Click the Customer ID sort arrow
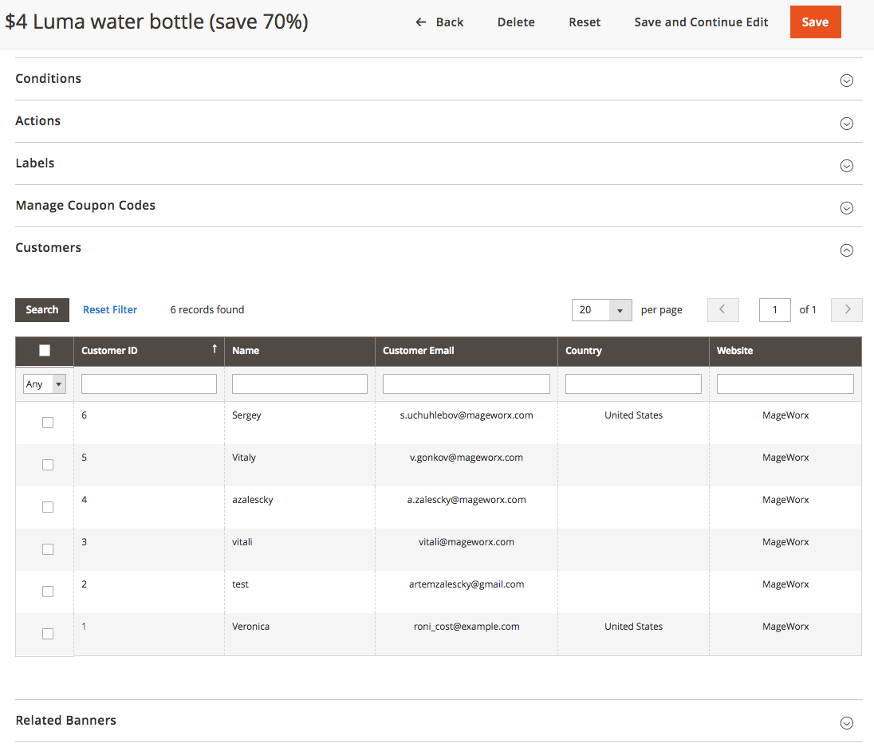The width and height of the screenshot is (874, 751). (x=215, y=348)
